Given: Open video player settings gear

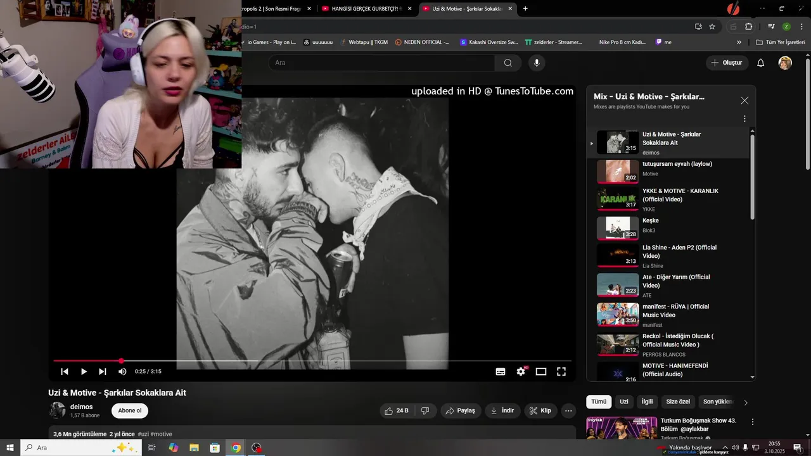Looking at the screenshot, I should point(521,372).
